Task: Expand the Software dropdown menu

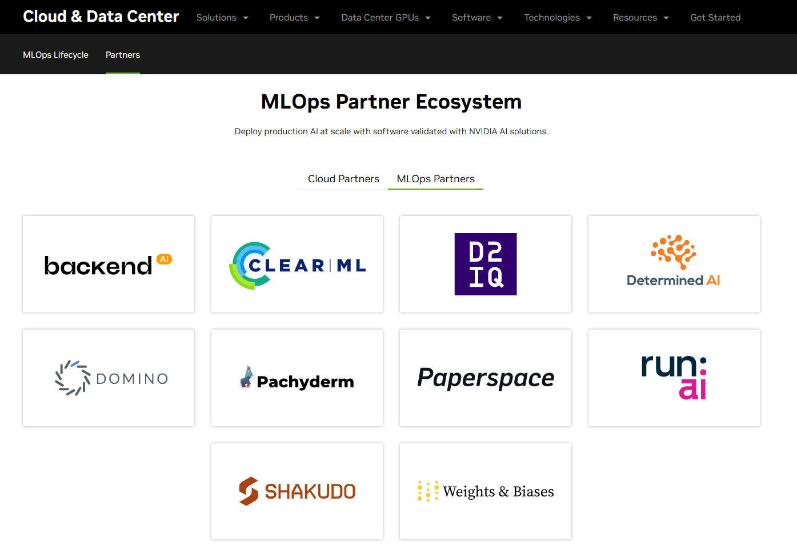Action: pyautogui.click(x=478, y=18)
